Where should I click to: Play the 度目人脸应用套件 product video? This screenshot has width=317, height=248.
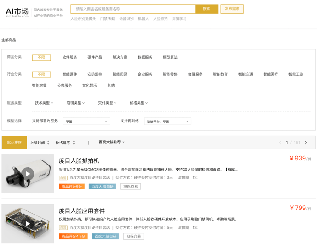coord(28,224)
